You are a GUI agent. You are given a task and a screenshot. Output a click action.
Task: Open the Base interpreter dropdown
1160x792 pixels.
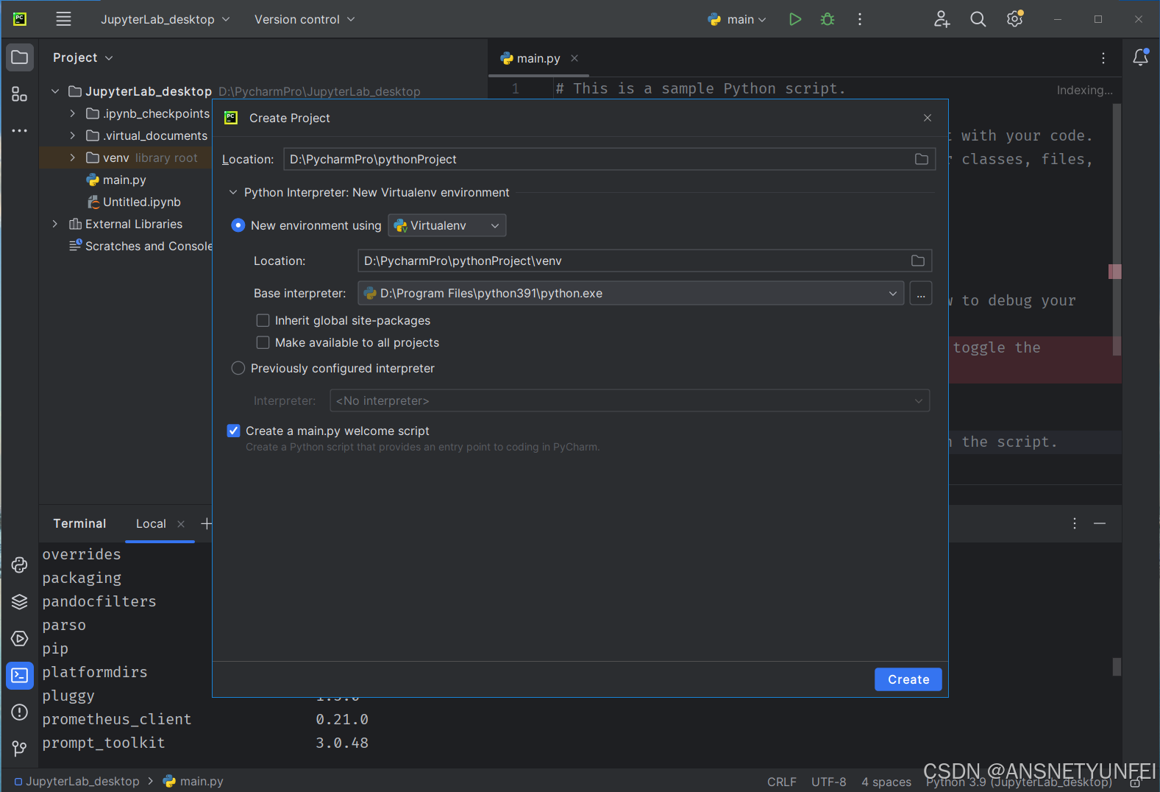click(x=631, y=293)
